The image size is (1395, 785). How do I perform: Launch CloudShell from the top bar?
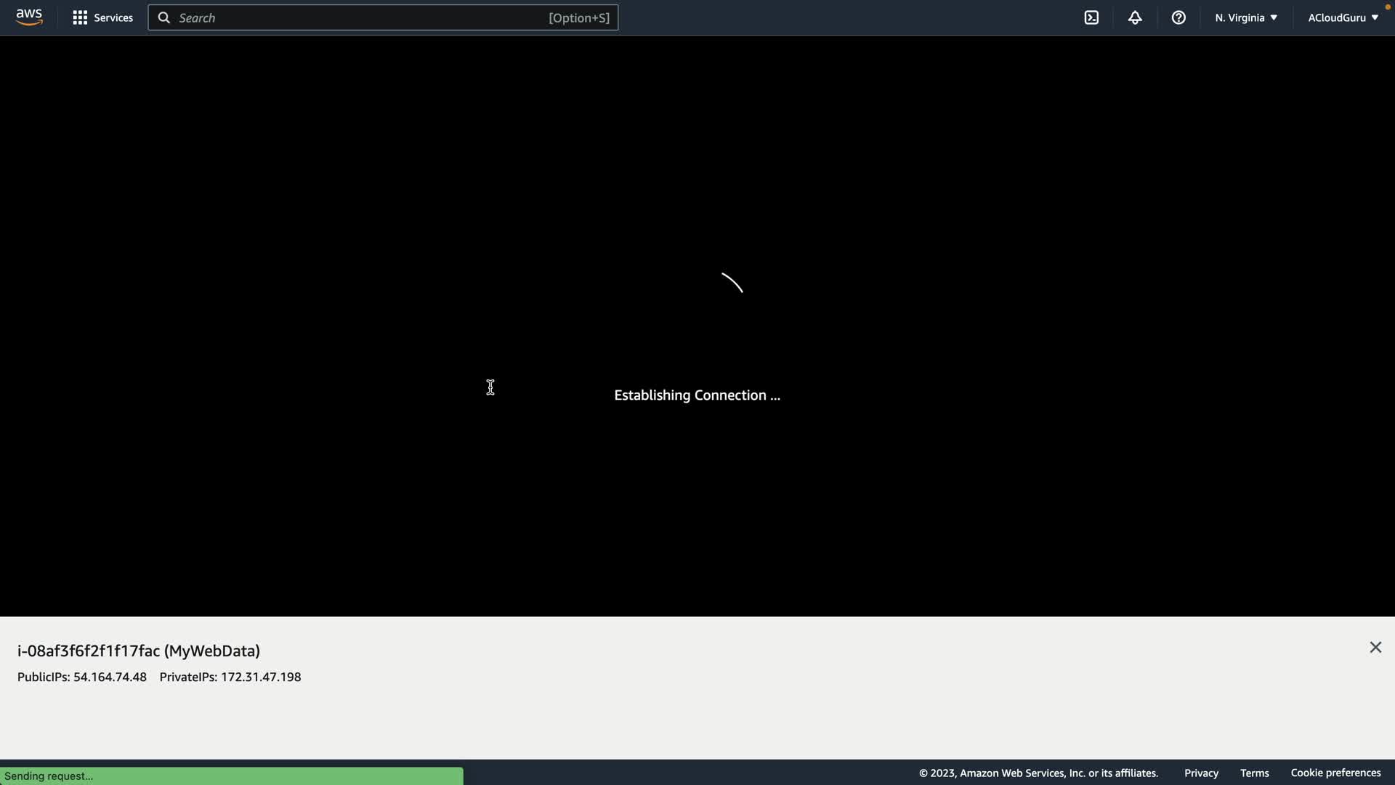coord(1091,17)
